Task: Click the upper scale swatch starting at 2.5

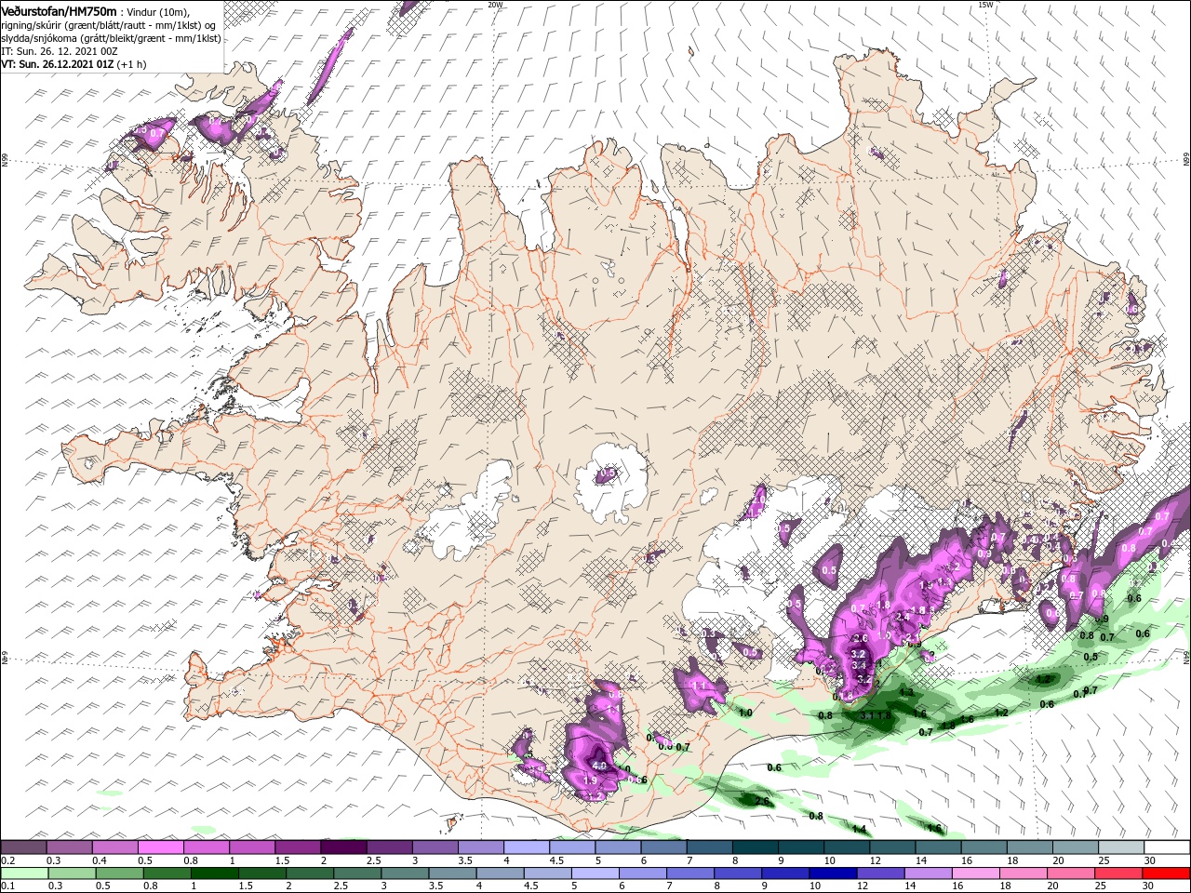Action: [389, 847]
